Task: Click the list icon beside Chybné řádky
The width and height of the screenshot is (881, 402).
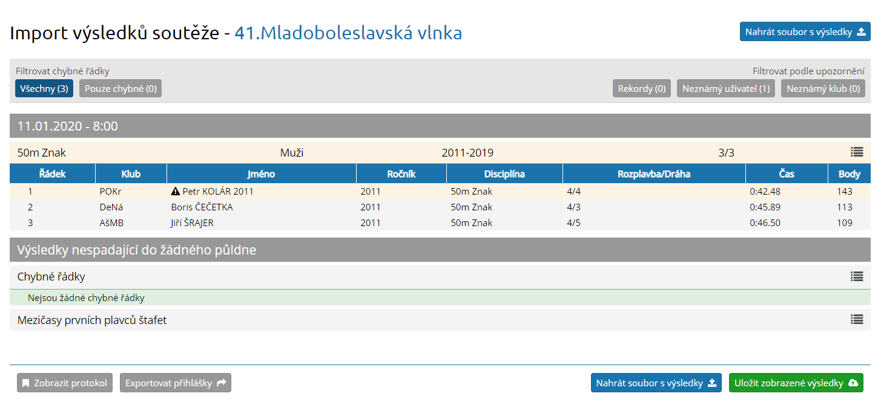Action: 856,276
